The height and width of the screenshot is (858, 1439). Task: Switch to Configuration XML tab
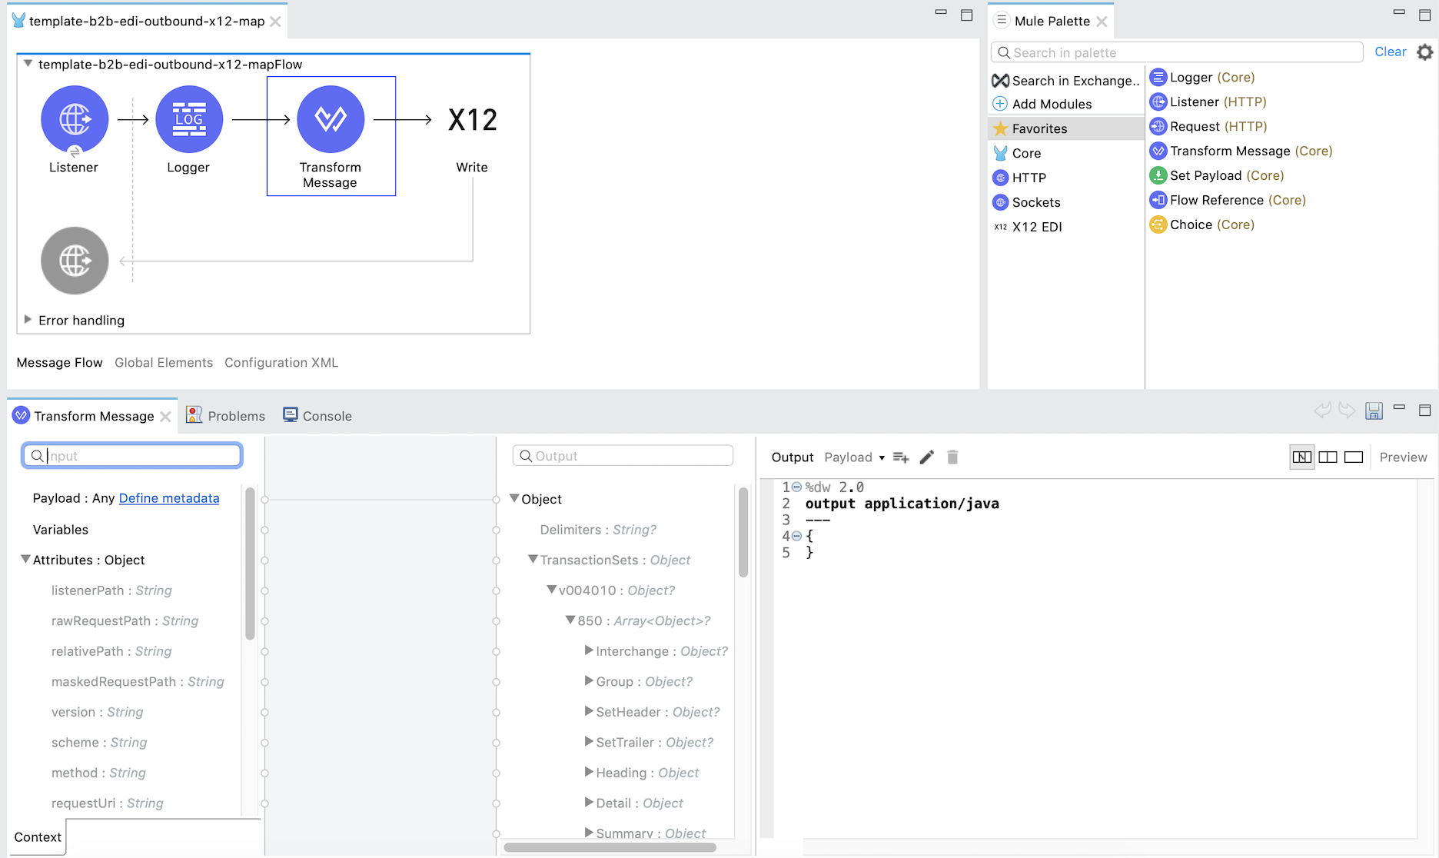(281, 362)
